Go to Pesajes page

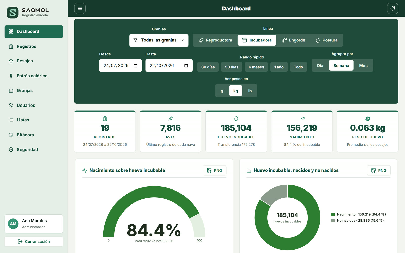pyautogui.click(x=34, y=61)
